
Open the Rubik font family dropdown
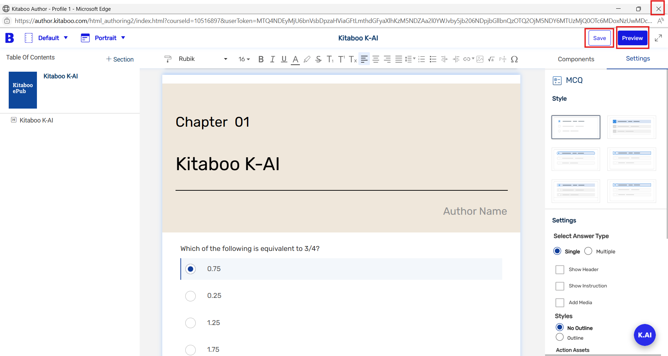[x=203, y=59]
